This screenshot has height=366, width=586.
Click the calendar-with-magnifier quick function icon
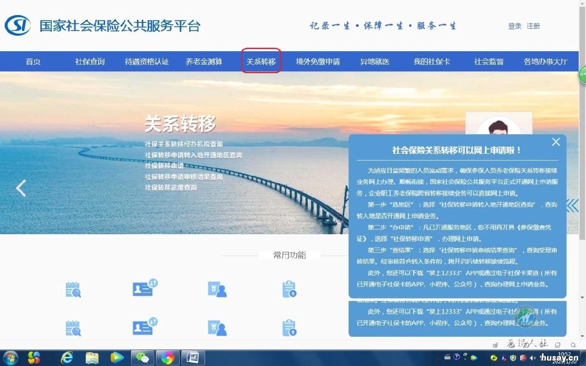(x=72, y=288)
